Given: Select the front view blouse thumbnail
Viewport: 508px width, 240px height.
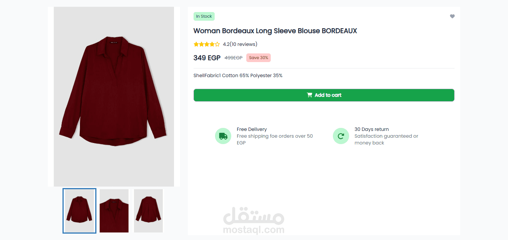Looking at the screenshot, I should [x=79, y=211].
